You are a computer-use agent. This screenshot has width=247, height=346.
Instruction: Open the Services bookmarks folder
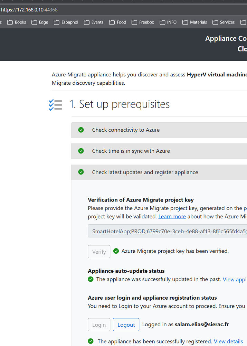point(224,22)
